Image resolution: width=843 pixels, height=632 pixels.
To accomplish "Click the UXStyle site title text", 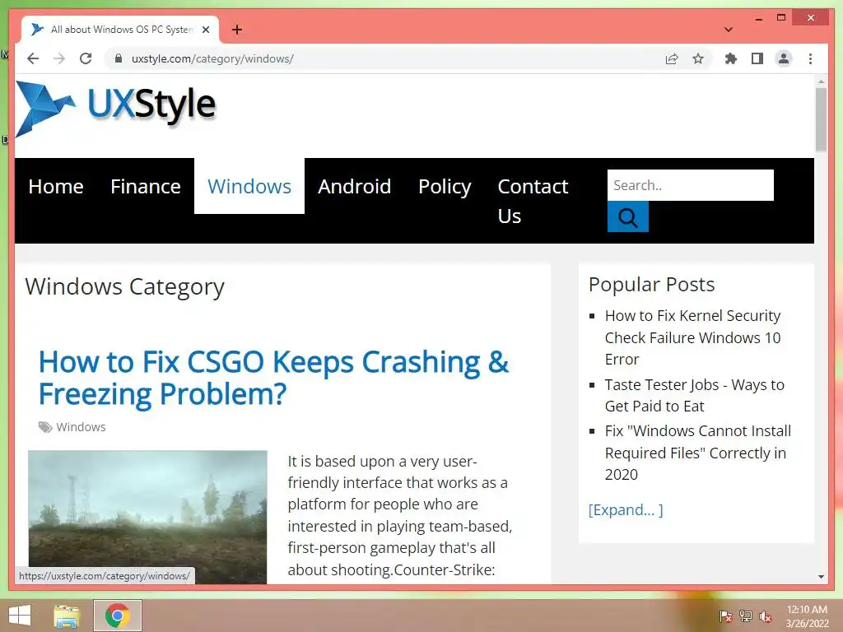I will (x=151, y=105).
